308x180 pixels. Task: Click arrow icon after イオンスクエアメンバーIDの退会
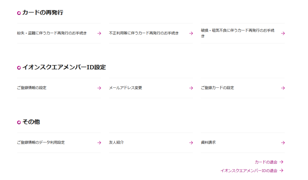[x=282, y=171]
